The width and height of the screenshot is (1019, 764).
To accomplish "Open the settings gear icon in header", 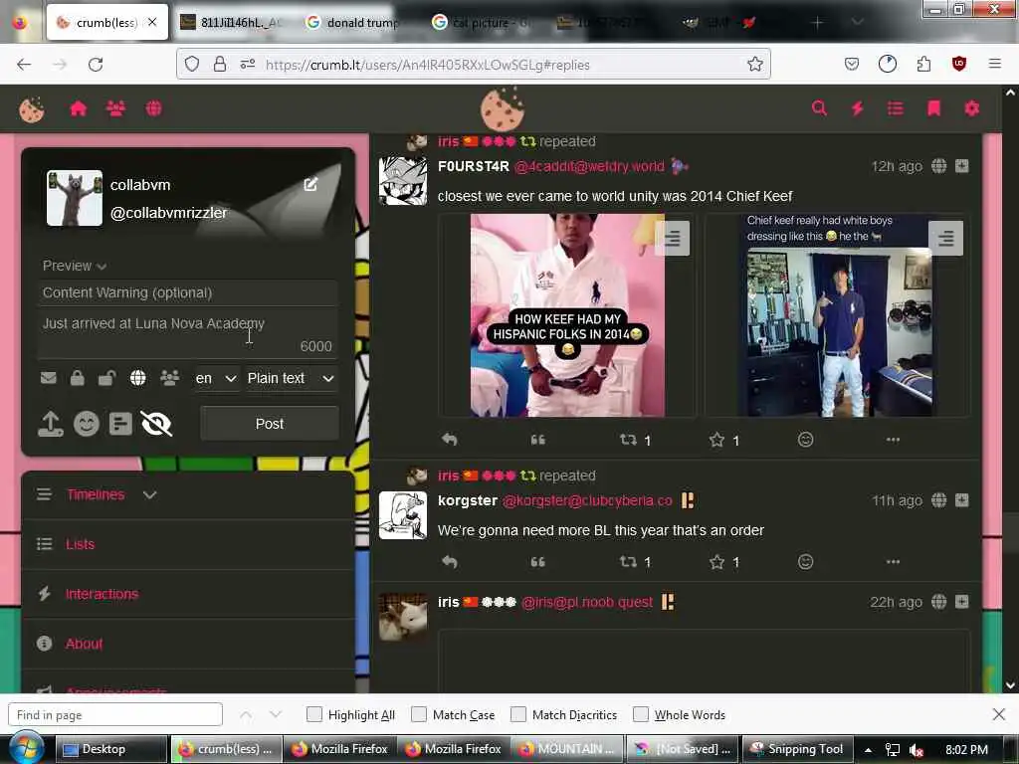I will pos(971,108).
